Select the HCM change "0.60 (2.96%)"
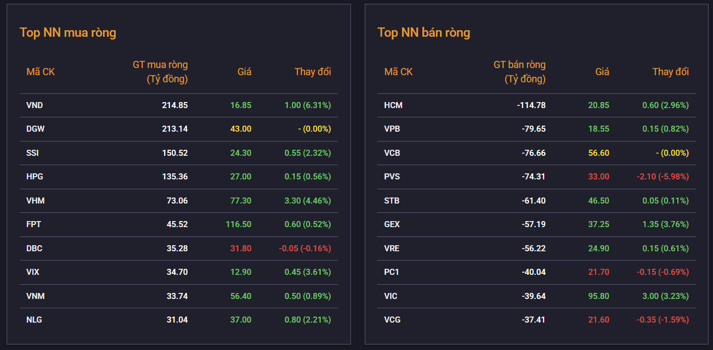This screenshot has height=350, width=713. (665, 105)
